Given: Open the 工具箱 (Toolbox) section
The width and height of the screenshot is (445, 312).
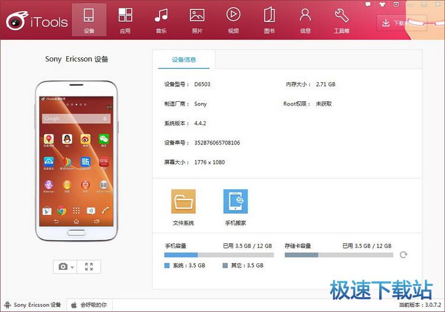Looking at the screenshot, I should (341, 20).
